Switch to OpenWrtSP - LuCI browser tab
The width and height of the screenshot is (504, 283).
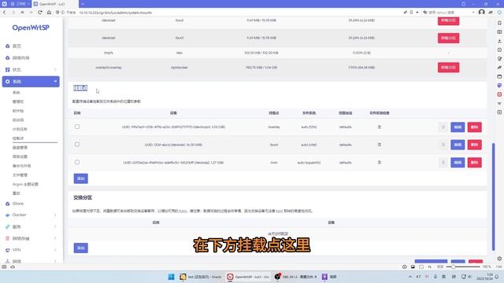tap(54, 4)
